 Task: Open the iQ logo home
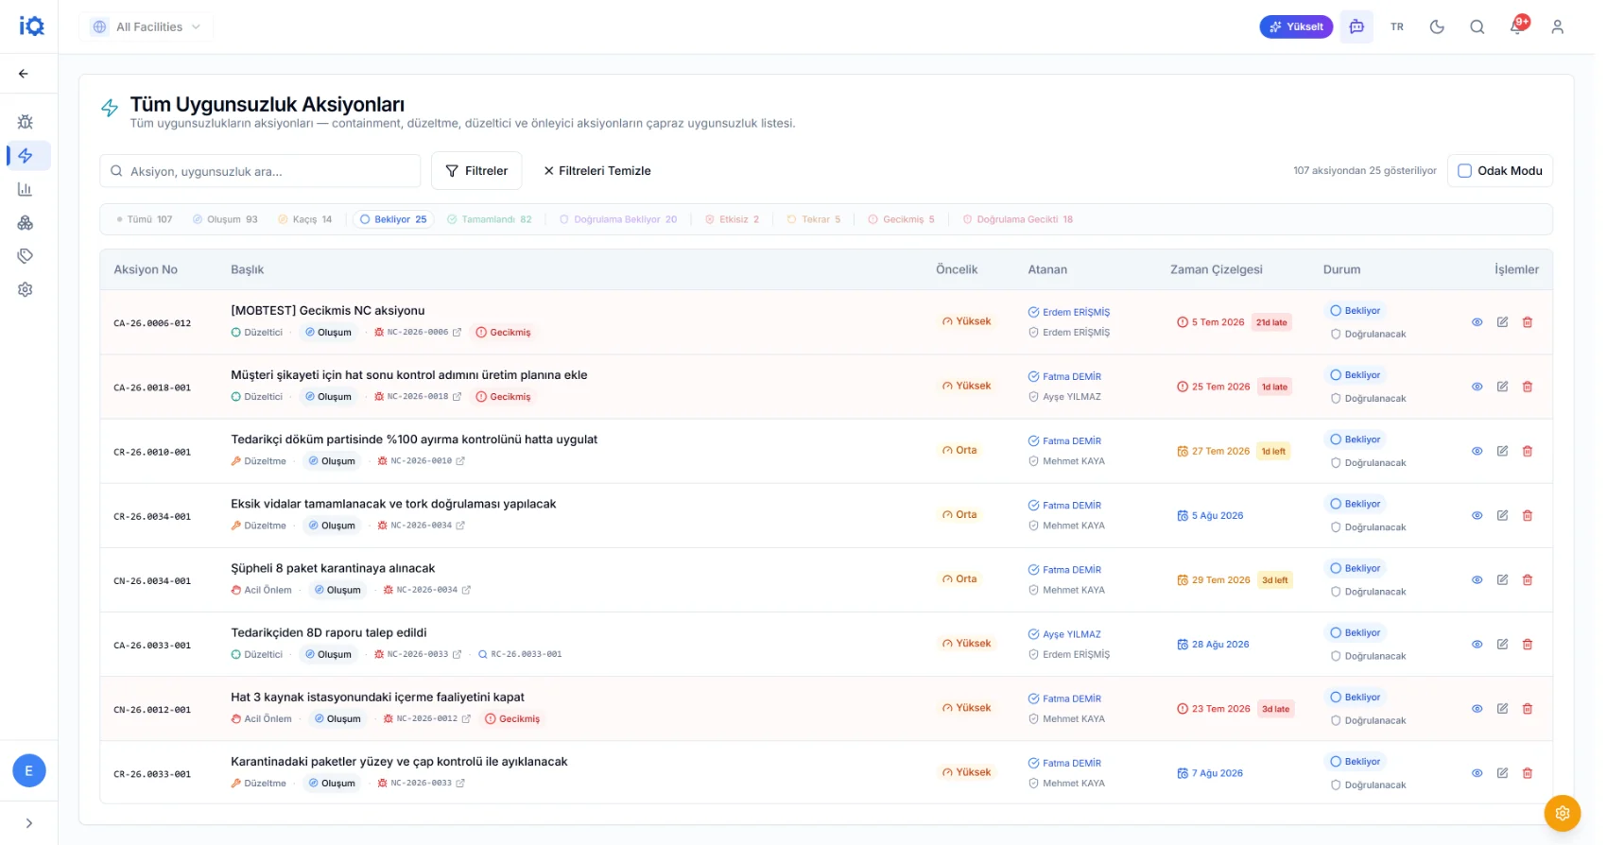31,26
